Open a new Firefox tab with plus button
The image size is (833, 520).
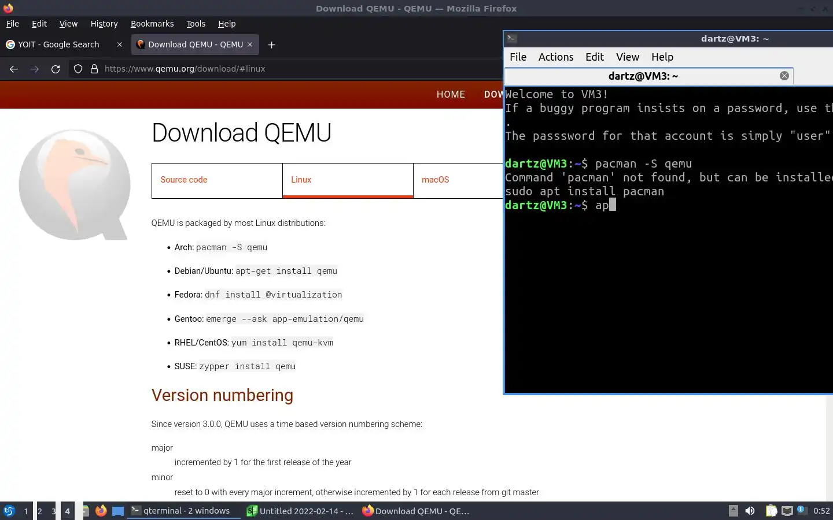click(271, 44)
